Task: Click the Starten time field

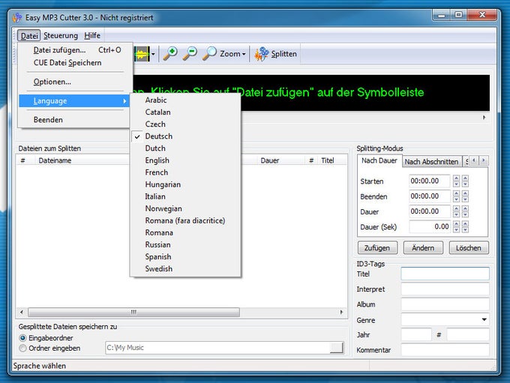Action: pyautogui.click(x=429, y=181)
